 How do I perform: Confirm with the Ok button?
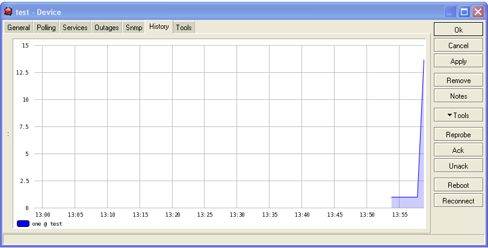coord(459,29)
